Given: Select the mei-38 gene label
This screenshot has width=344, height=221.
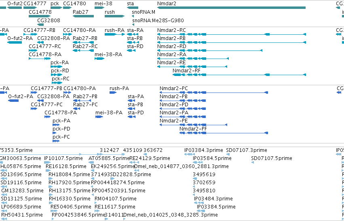Looking at the screenshot, I should coord(103,4).
